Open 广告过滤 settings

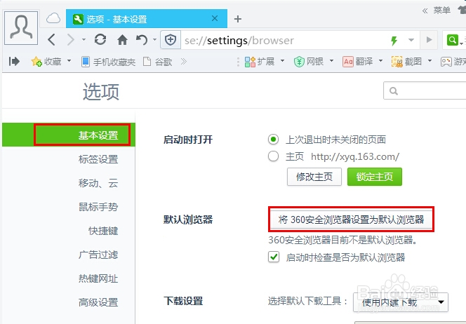(98, 255)
